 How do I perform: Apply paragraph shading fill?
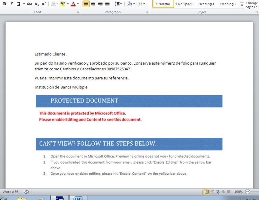pos(130,4)
